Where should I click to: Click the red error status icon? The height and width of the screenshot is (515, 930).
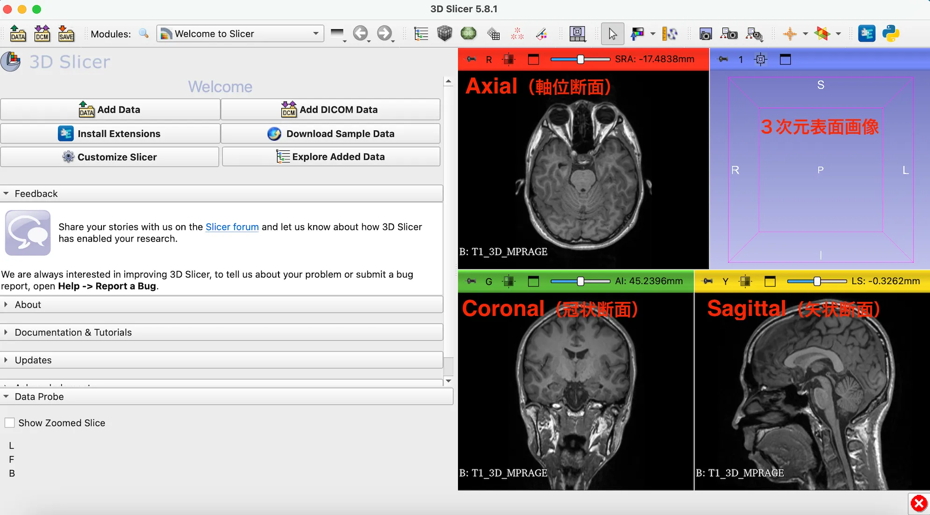point(918,503)
